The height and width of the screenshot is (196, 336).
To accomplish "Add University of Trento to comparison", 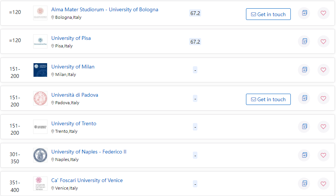I will coord(304,126).
